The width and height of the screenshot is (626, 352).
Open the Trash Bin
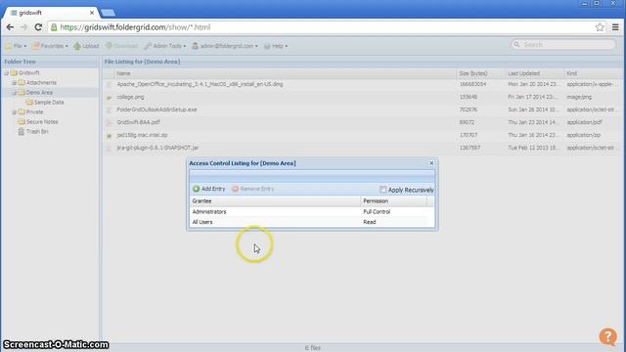[37, 132]
